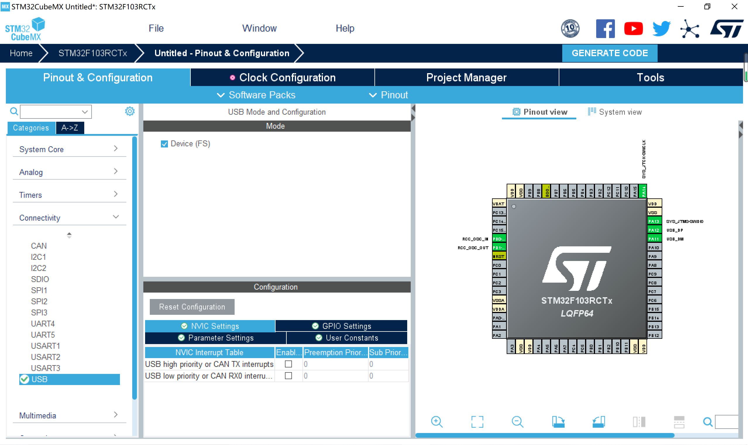Enable USB low priority or CAN RX0 interrupt
Screen dimensions: 748x445
(288, 375)
